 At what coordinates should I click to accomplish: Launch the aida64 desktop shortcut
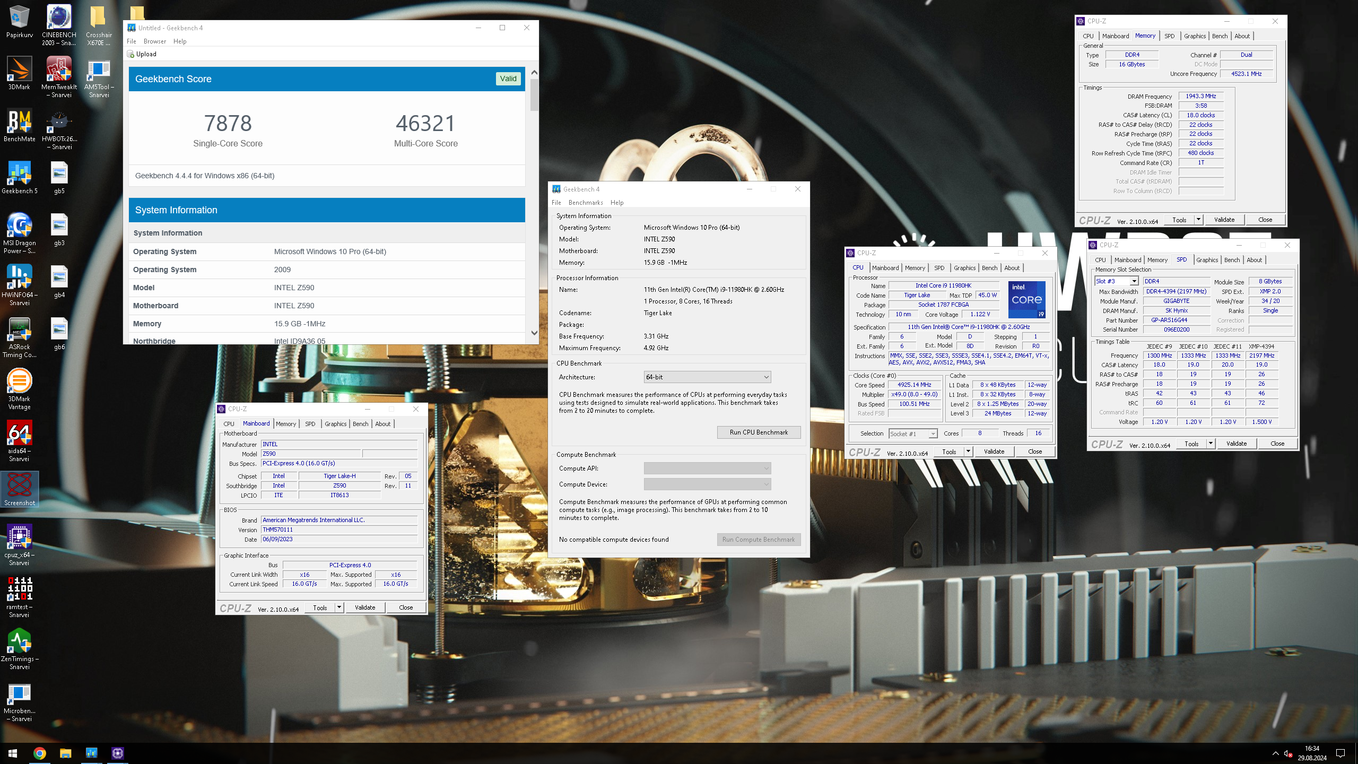click(19, 440)
